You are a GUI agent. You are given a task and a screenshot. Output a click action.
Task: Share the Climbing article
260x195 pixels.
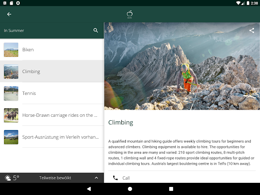[x=251, y=30]
